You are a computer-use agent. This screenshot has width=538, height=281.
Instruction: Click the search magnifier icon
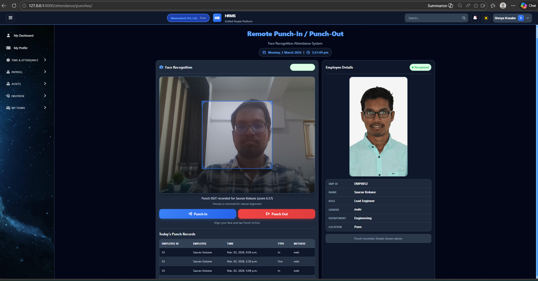tap(464, 18)
